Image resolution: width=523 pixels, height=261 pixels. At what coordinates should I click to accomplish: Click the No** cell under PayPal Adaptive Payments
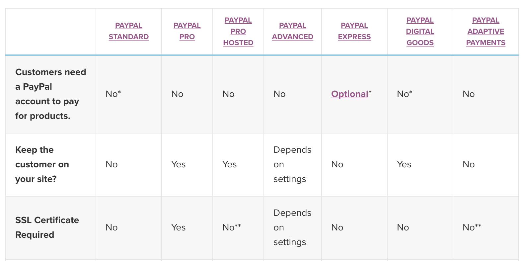coord(472,227)
